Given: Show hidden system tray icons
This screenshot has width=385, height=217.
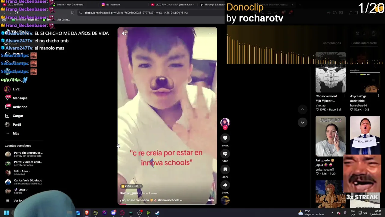Looking at the screenshot, I should (332, 213).
